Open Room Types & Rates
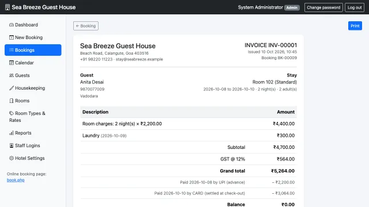The image size is (369, 207). 33,117
